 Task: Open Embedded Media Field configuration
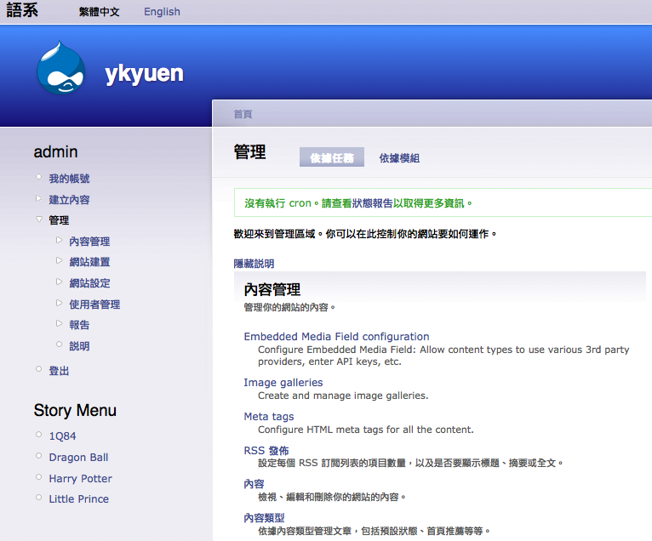[336, 337]
